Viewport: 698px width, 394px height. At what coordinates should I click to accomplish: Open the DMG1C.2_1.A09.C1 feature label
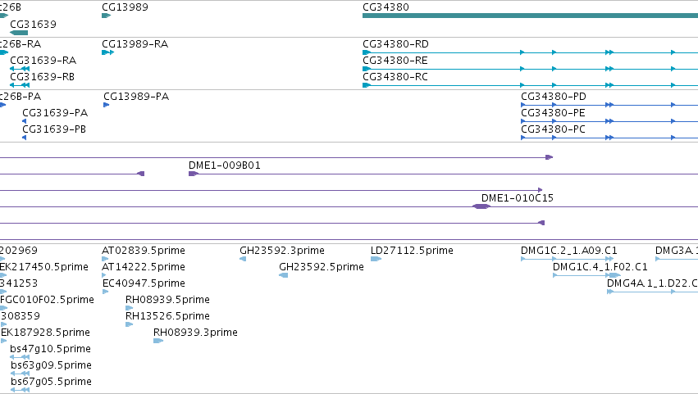[569, 251]
